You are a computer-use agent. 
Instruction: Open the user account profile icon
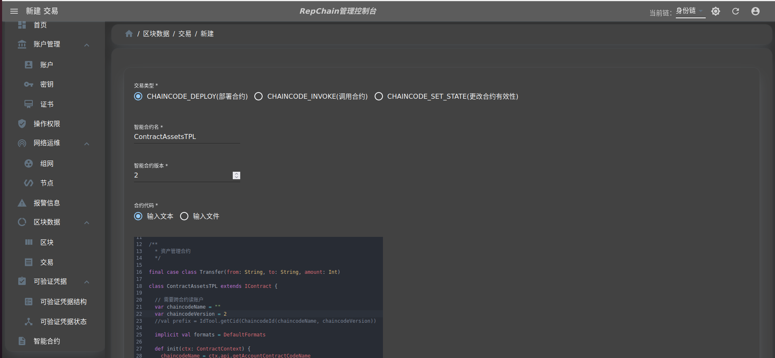point(756,11)
